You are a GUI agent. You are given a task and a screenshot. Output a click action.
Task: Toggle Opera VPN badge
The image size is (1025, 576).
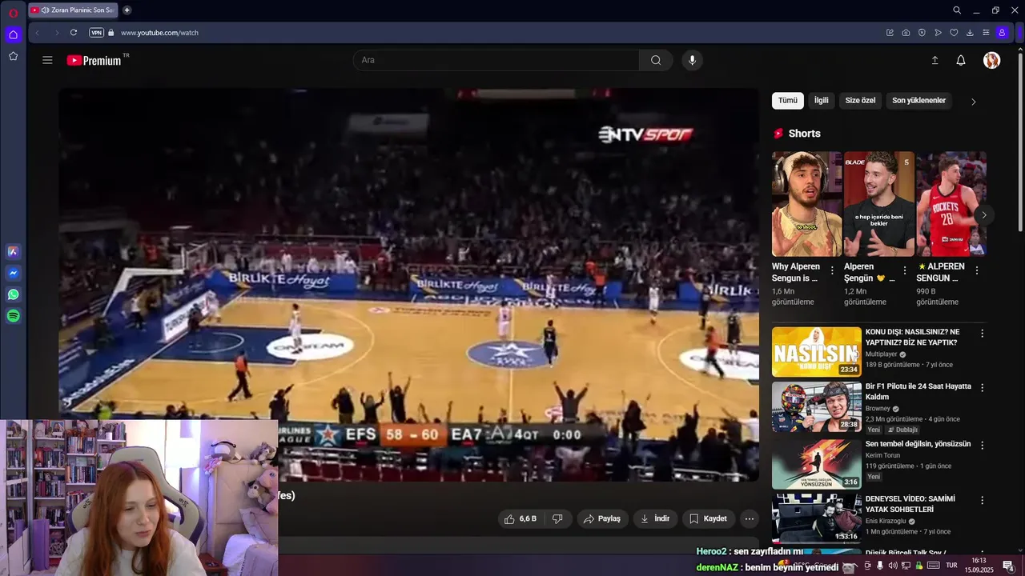tap(96, 33)
